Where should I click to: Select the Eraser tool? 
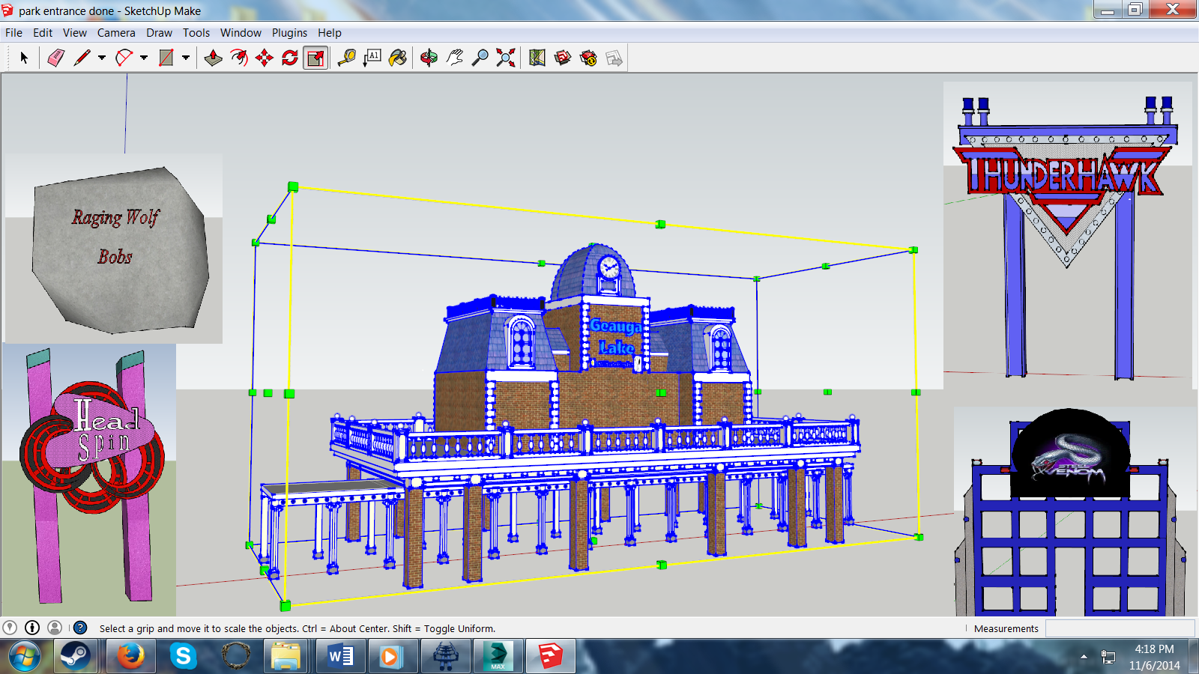coord(55,58)
